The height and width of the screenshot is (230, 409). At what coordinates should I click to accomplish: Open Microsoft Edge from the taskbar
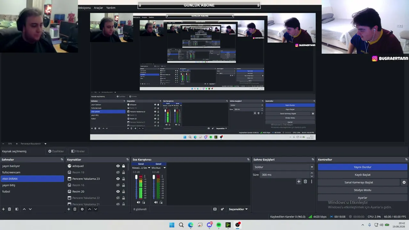(191, 225)
